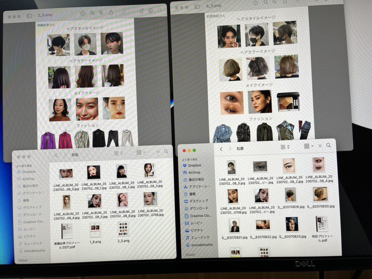Open sidebar menu chevron in 2_5.png window

[x=34, y=16]
